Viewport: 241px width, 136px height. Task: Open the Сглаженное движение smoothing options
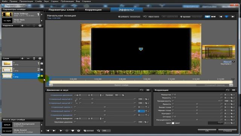tap(61, 95)
